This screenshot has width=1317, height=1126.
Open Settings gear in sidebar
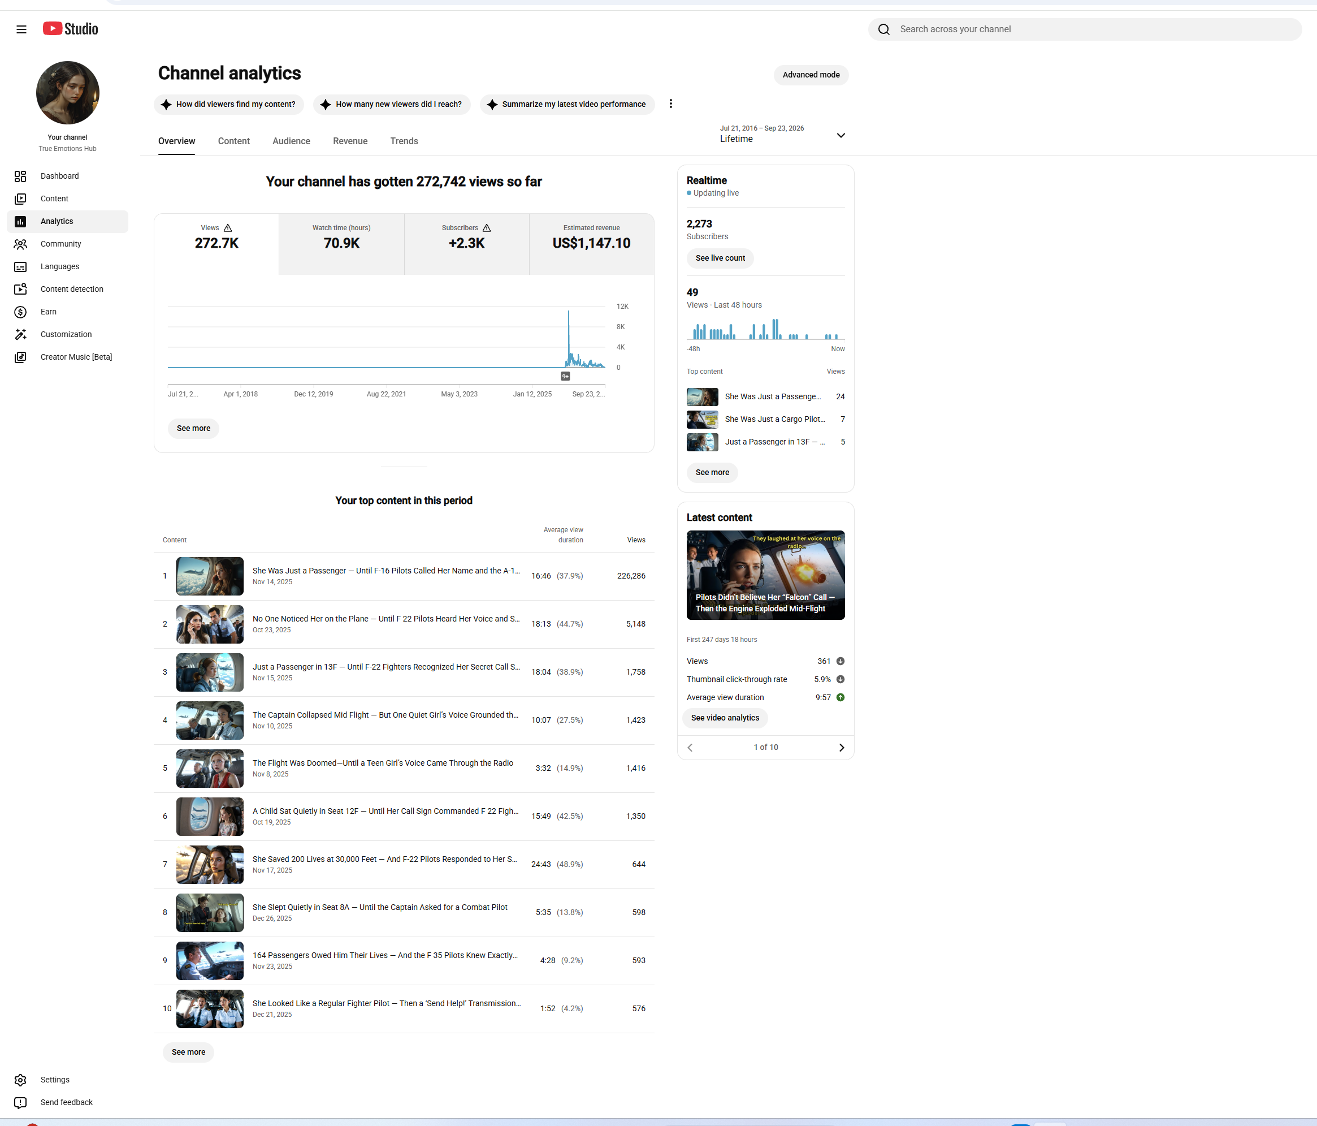pyautogui.click(x=20, y=1080)
